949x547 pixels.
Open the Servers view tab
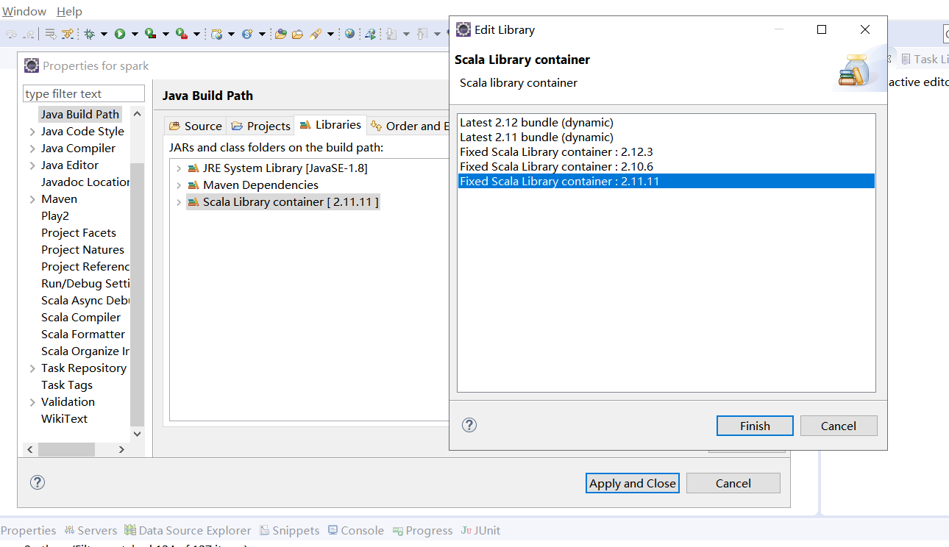pyautogui.click(x=90, y=530)
